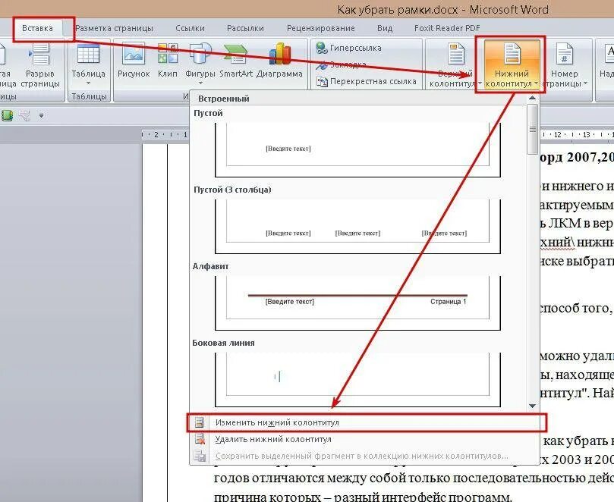This screenshot has height=502, width=614.
Task: Insert a SmartArt graphic
Action: tap(236, 61)
